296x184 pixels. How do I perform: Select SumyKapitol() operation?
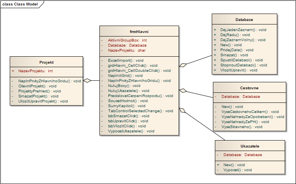[x=127, y=106]
